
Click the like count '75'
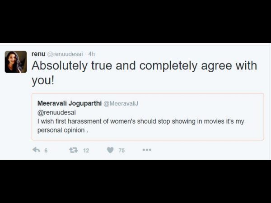(x=121, y=151)
